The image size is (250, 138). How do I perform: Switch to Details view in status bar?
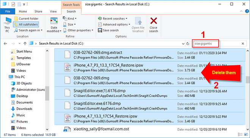point(240,135)
